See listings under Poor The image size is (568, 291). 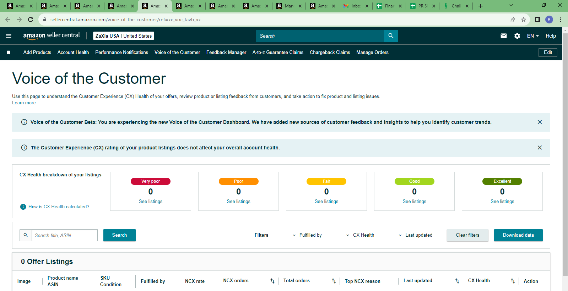[238, 202]
